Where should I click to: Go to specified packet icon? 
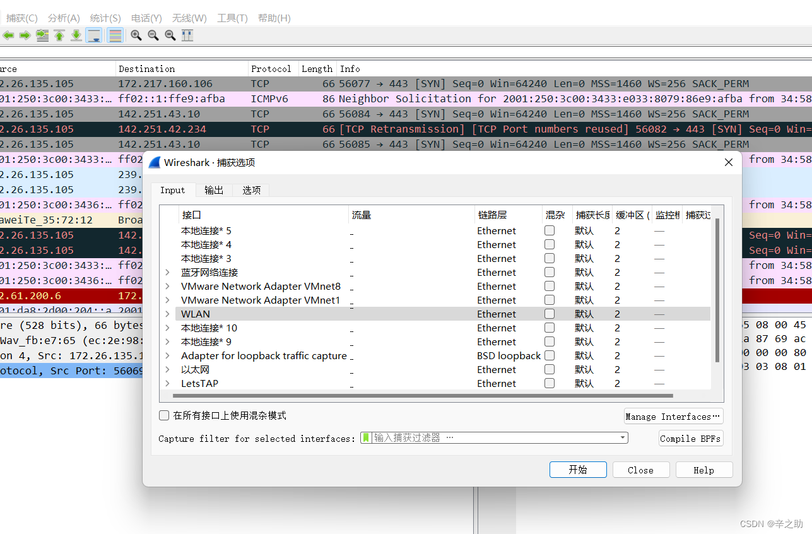coord(42,35)
